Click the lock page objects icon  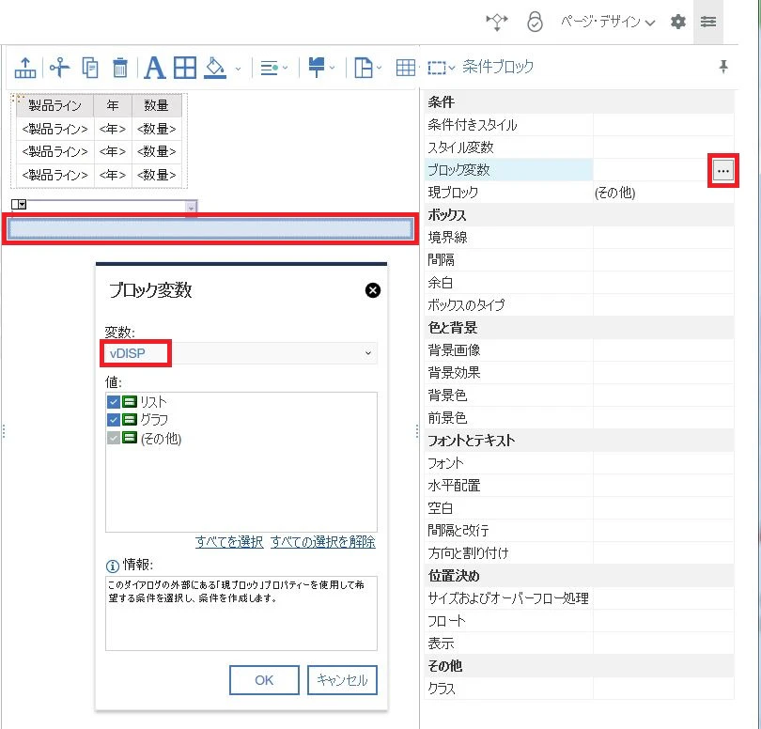535,22
